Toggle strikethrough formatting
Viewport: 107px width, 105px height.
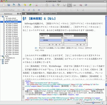click(x=39, y=10)
